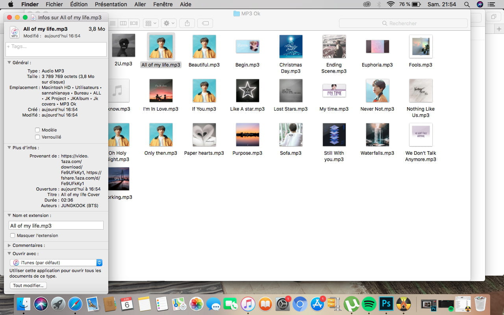Open iBooks icon in Dock
Image resolution: width=504 pixels, height=315 pixels.
click(265, 304)
